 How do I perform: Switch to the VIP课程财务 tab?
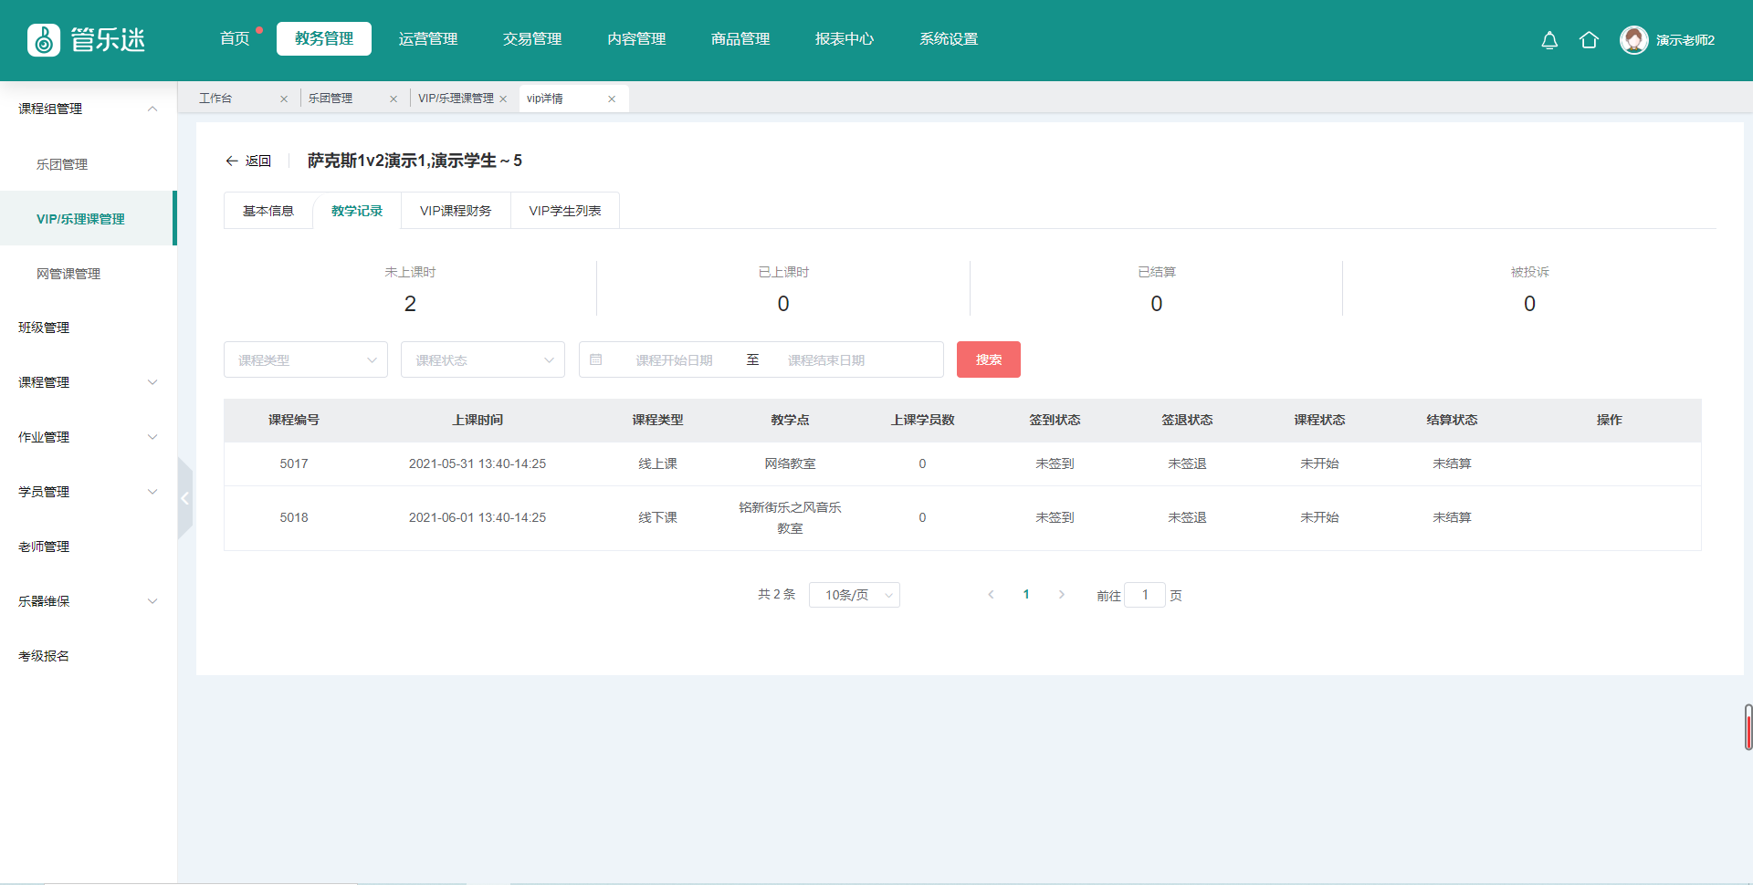tap(456, 211)
